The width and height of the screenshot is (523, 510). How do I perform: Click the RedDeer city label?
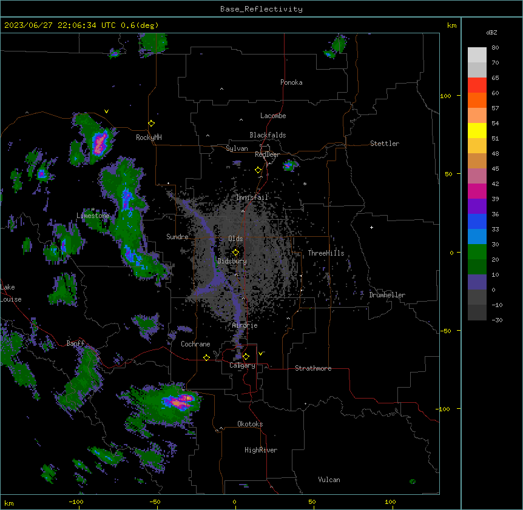267,154
